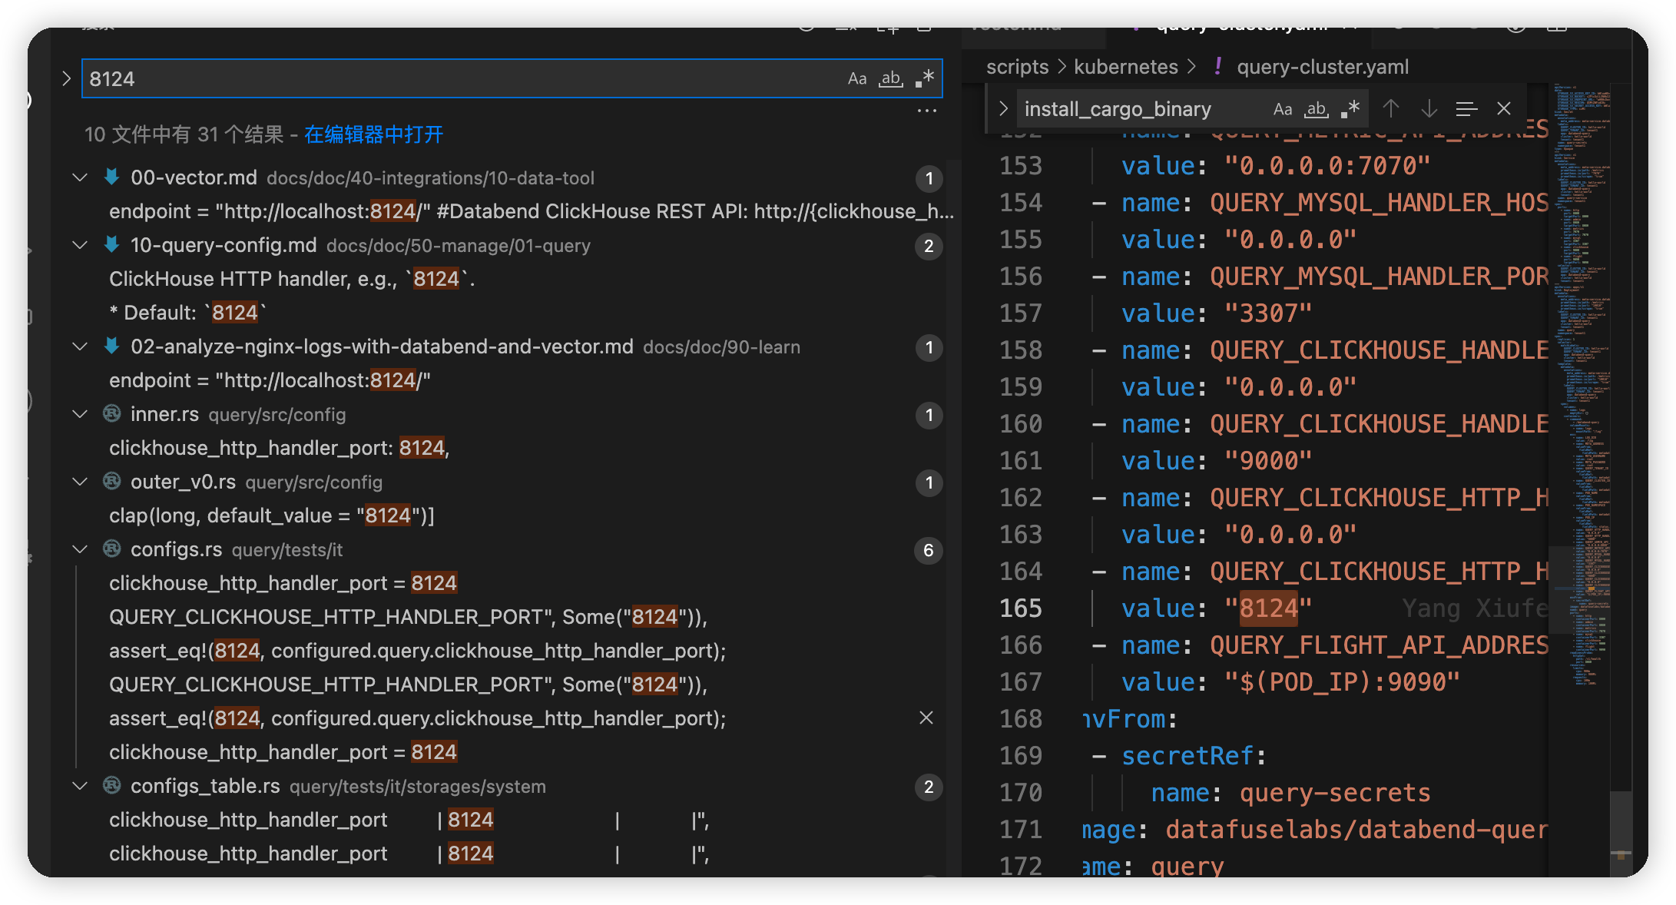Image resolution: width=1676 pixels, height=905 pixels.
Task: Collapse 00-vector.md search results
Action: (x=80, y=177)
